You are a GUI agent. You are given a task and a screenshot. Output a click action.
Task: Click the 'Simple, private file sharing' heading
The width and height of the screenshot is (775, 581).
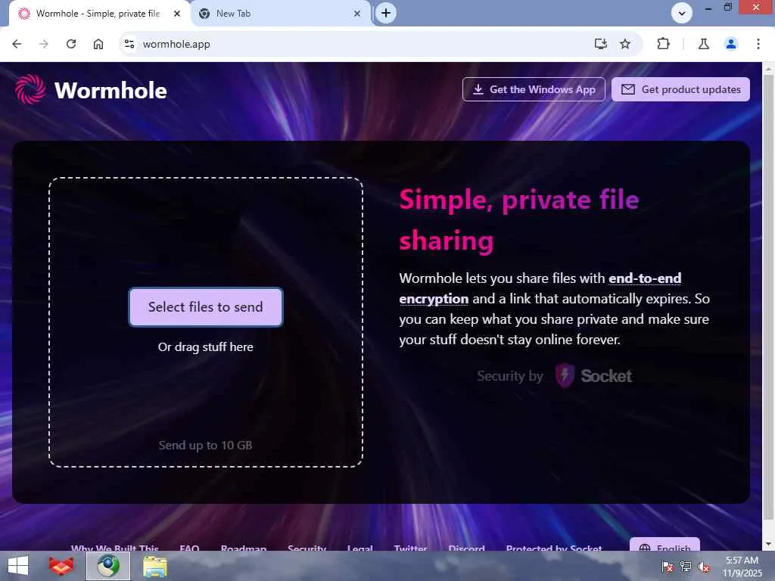point(519,220)
